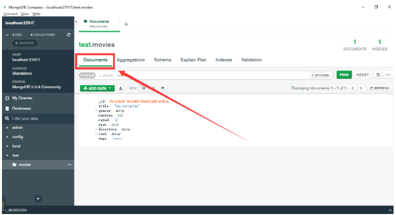Screen dimensions: 396x215
Task: Expand the cast array field
Action: (x=96, y=134)
